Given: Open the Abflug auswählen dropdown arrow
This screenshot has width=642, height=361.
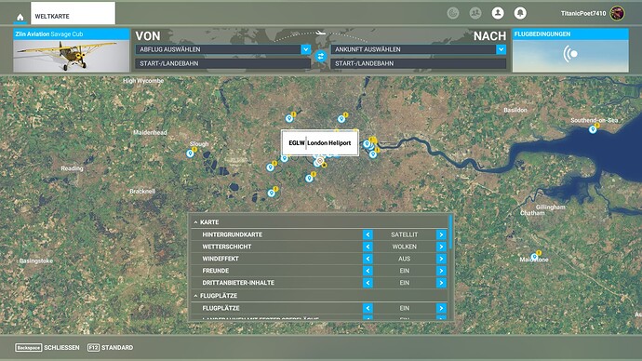Looking at the screenshot, I should [305, 49].
